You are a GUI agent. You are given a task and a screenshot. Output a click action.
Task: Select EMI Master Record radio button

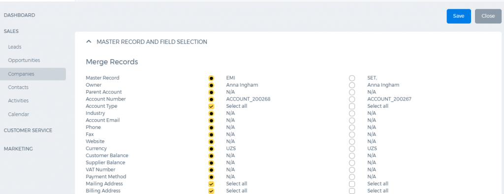click(211, 78)
